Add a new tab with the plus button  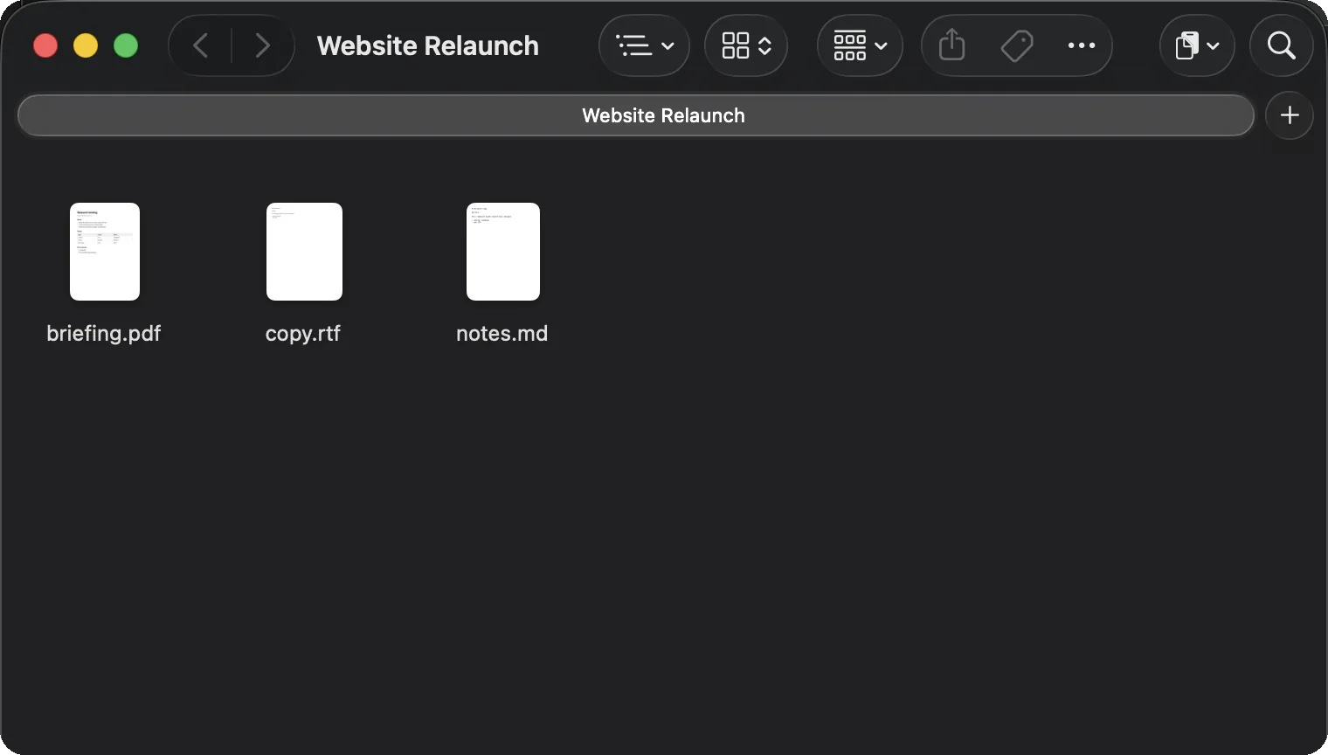(1290, 115)
